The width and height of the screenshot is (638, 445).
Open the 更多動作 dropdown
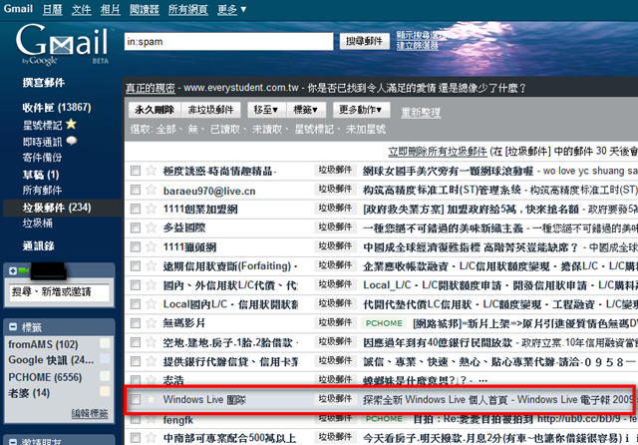pyautogui.click(x=361, y=110)
